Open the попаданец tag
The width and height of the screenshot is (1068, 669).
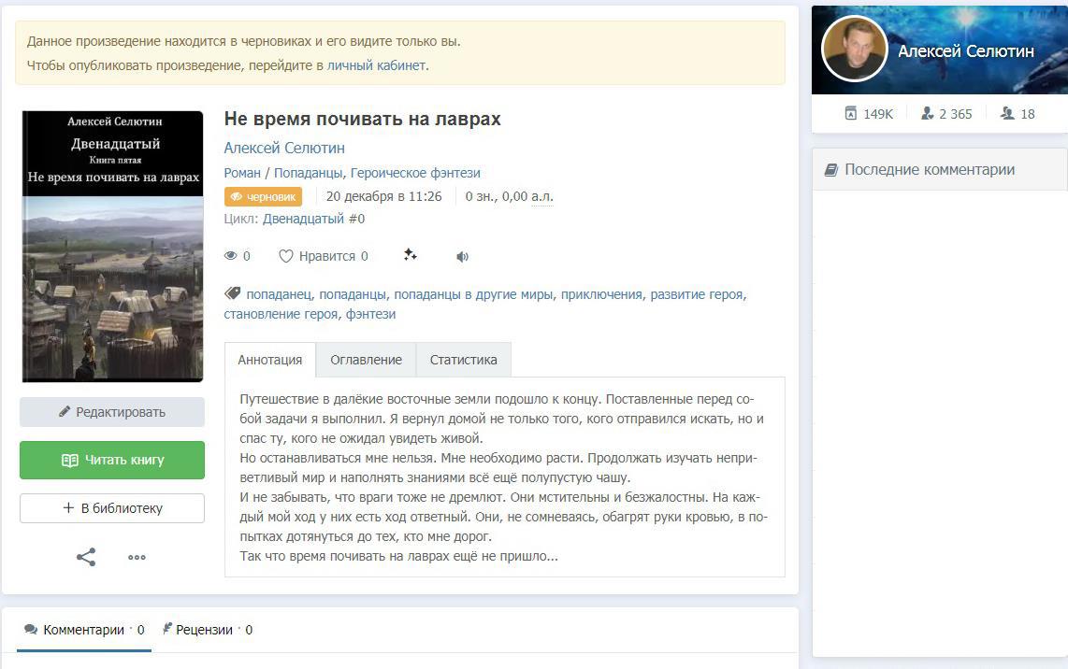click(279, 294)
